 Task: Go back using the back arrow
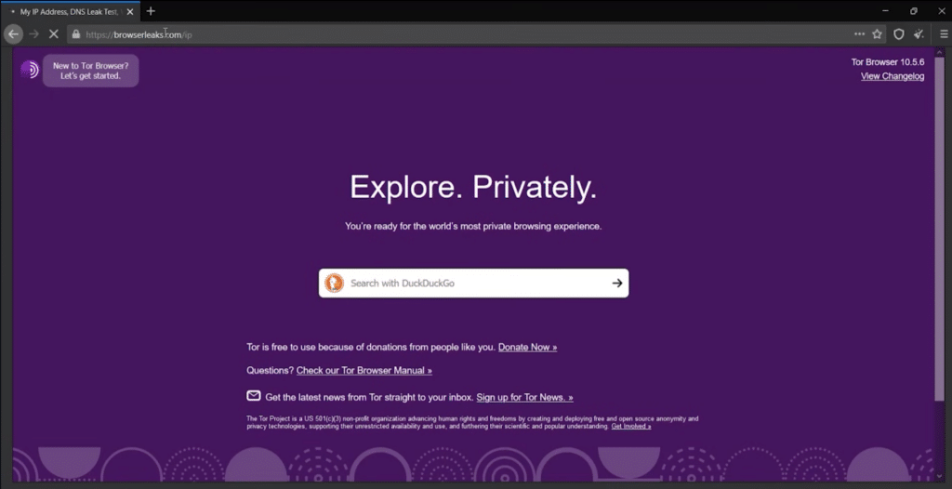(13, 34)
